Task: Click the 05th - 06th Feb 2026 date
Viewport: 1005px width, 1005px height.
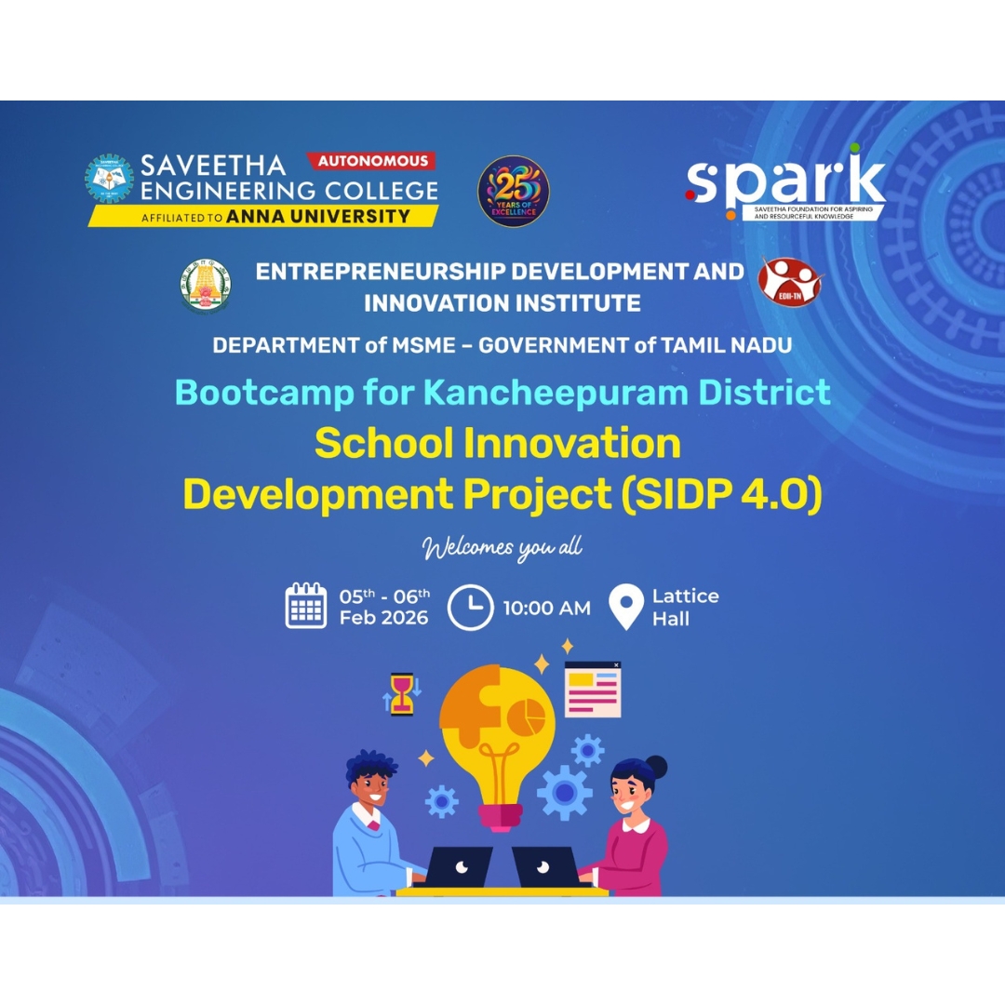Action: click(384, 607)
